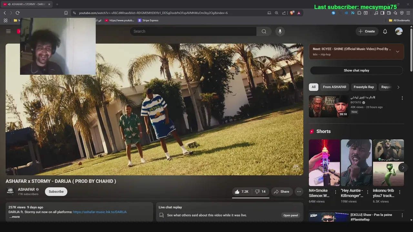Open options menu for the BOTATO video
The width and height of the screenshot is (413, 232).
coord(402,98)
